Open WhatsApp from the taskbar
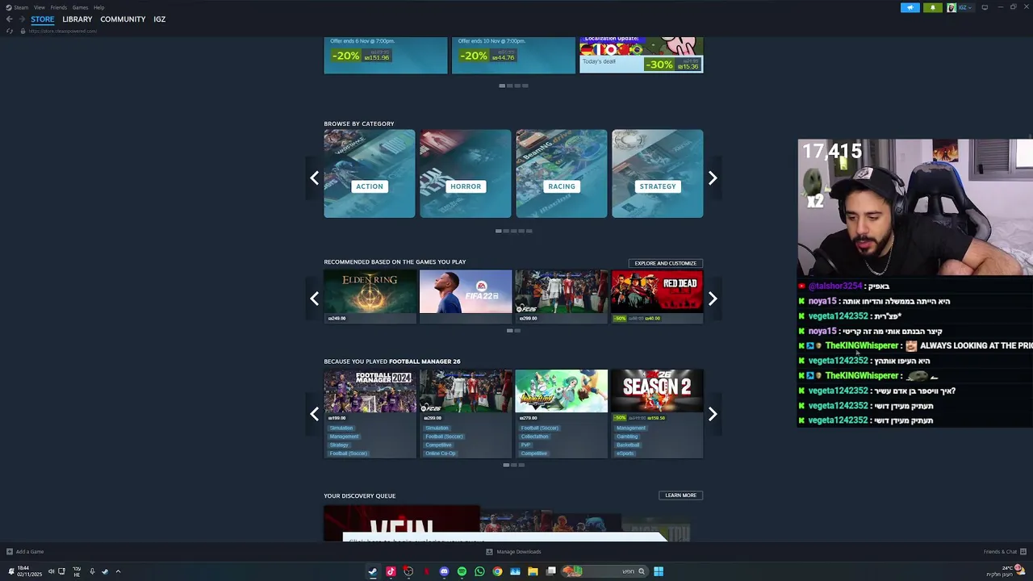Screen dimensions: 1033x581 (x=479, y=571)
